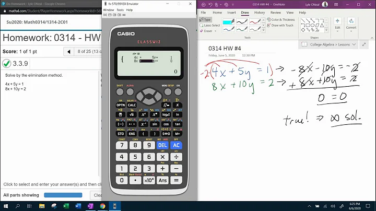Open Windows Start menu
Screen dimensions: 376x211
[5, 206]
